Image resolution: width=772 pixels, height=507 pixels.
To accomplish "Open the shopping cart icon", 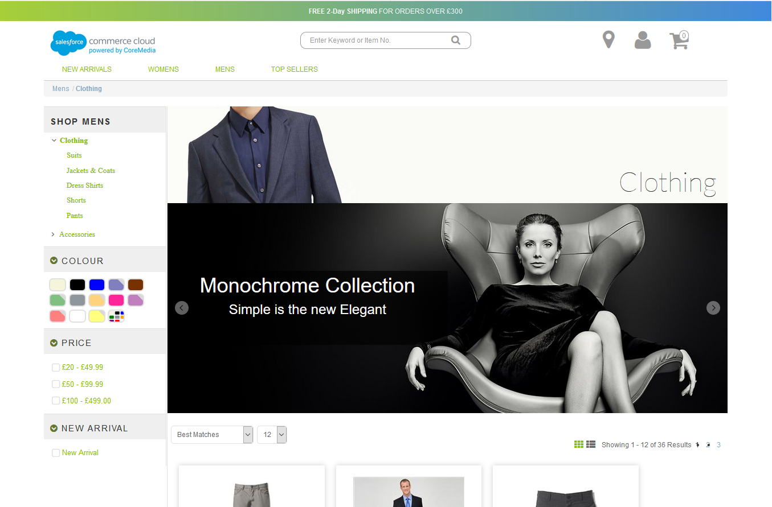I will (x=679, y=40).
